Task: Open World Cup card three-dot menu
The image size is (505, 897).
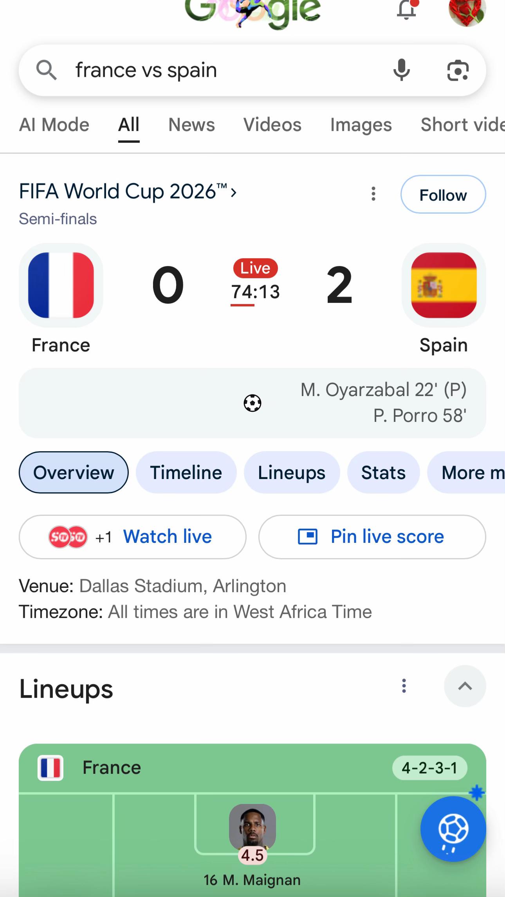Action: 373,194
